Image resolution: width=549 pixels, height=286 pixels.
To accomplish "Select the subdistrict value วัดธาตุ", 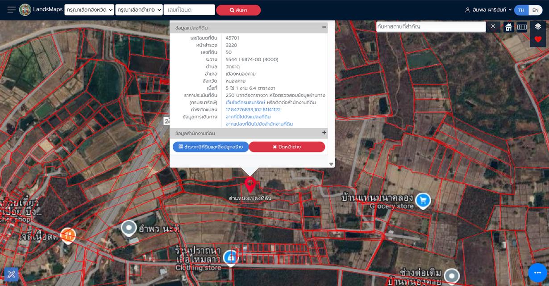I will pos(233,67).
